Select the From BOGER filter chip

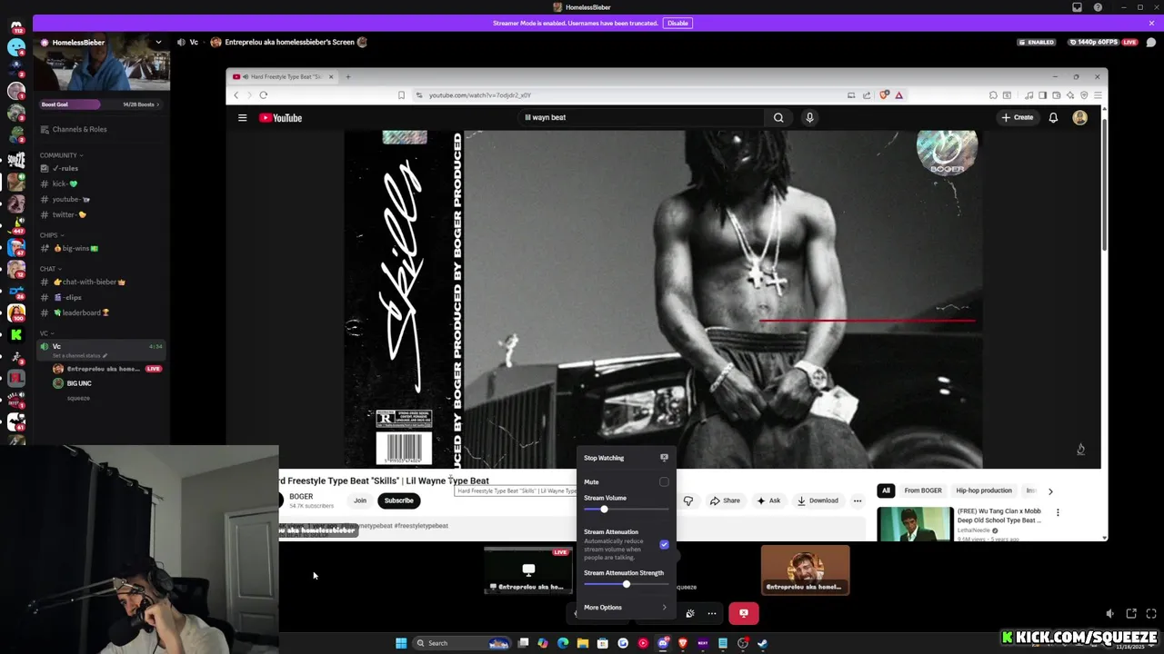coord(923,490)
